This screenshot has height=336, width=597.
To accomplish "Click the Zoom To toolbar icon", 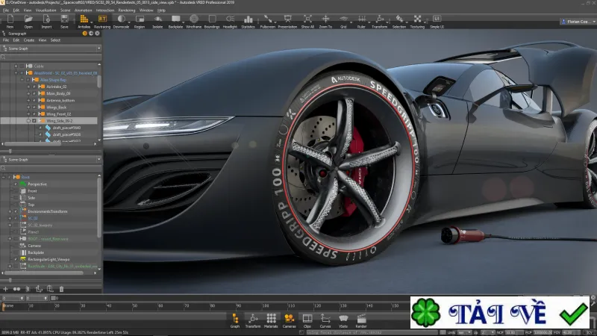I will point(325,22).
